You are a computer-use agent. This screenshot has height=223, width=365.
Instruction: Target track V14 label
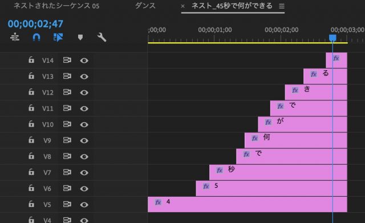coord(48,60)
